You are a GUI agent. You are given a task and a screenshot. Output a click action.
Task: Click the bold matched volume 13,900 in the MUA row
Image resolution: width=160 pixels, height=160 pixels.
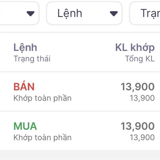[x=138, y=126]
